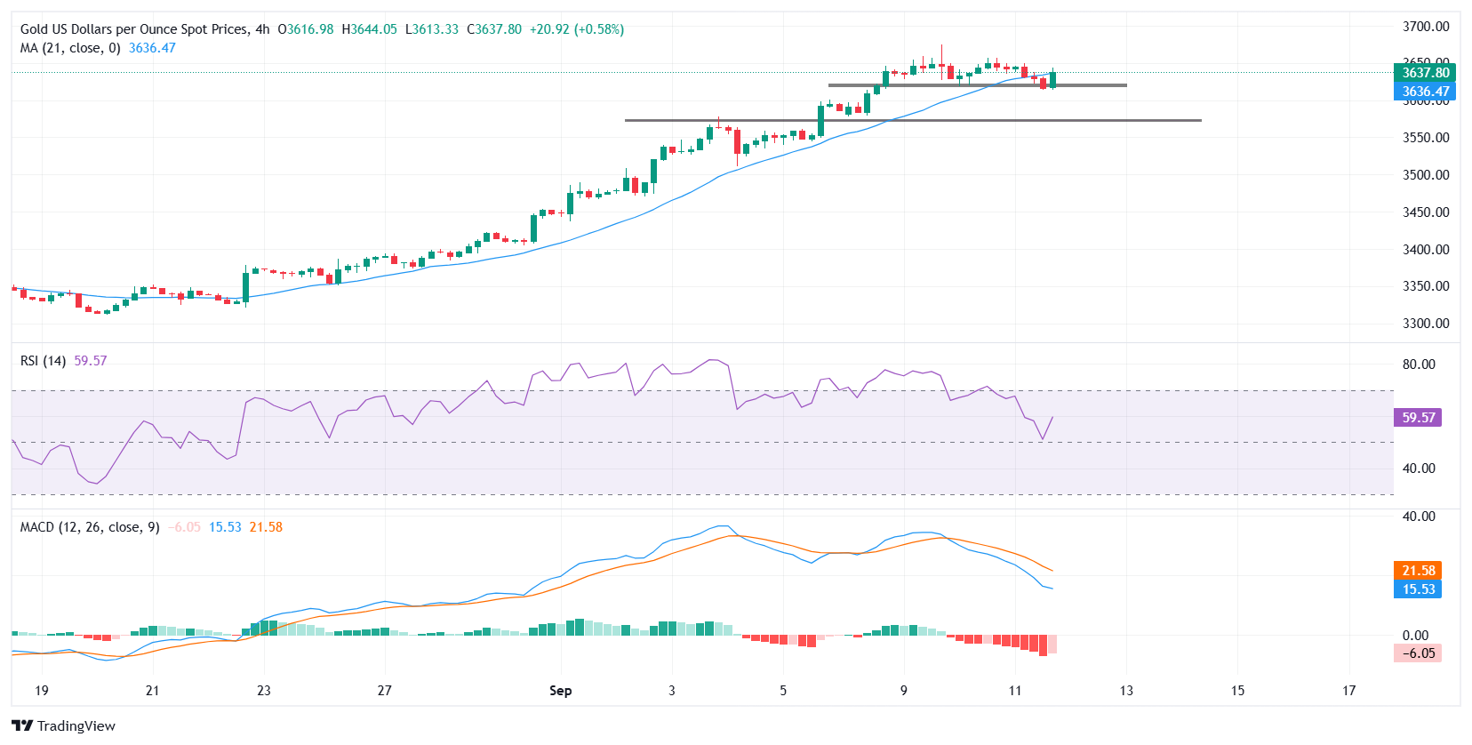Click the 80.00 level on the RSI scale
The image size is (1472, 745).
tap(1419, 364)
